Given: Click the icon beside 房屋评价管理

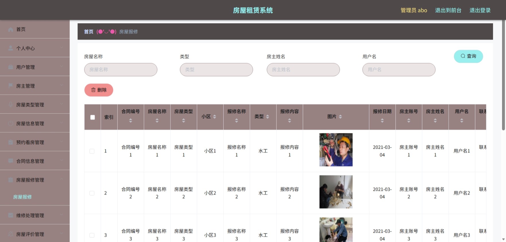Looking at the screenshot, I should coord(11,234).
